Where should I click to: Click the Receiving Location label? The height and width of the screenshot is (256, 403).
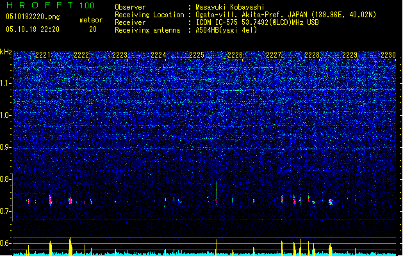coord(149,15)
